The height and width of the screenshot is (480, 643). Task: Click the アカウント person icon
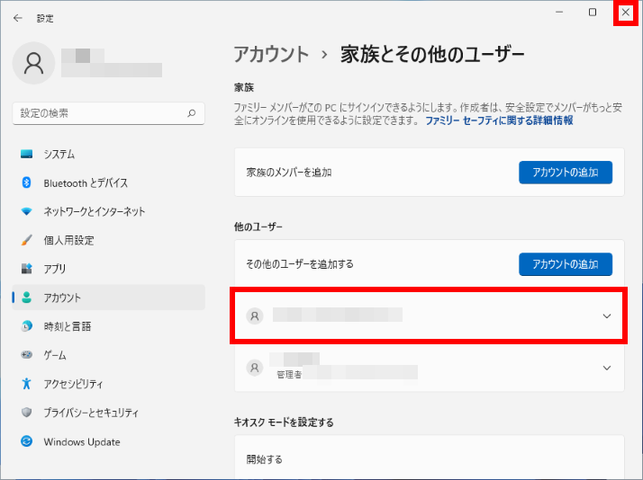[x=27, y=298]
